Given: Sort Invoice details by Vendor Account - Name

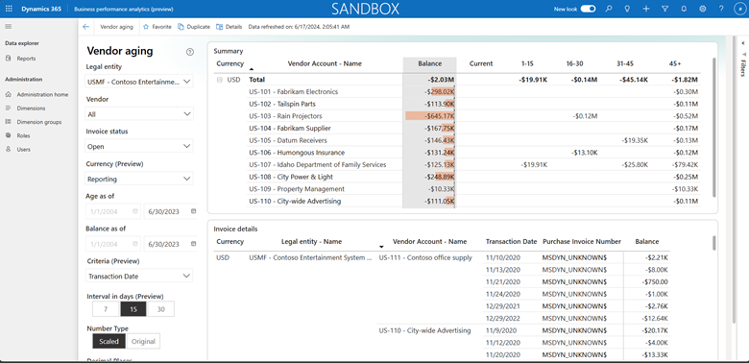Looking at the screenshot, I should 429,242.
